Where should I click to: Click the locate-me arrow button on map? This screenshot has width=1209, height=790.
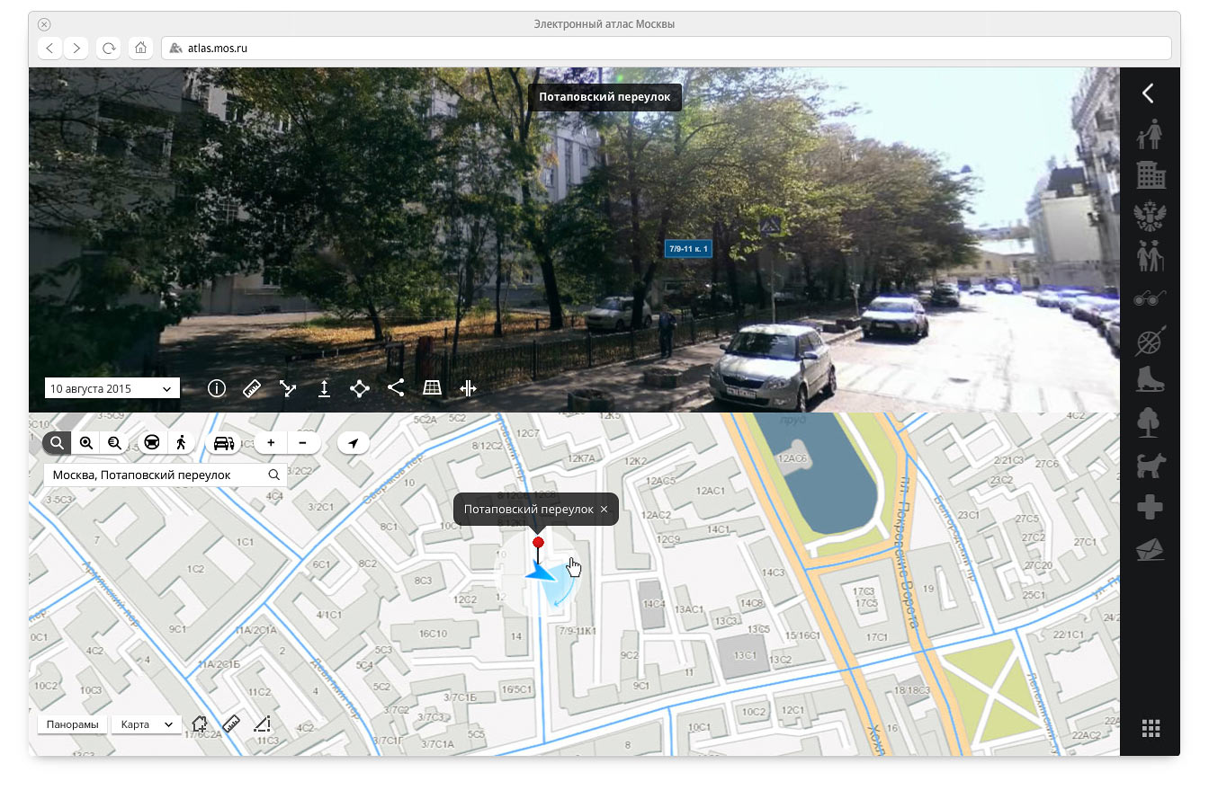(x=354, y=443)
